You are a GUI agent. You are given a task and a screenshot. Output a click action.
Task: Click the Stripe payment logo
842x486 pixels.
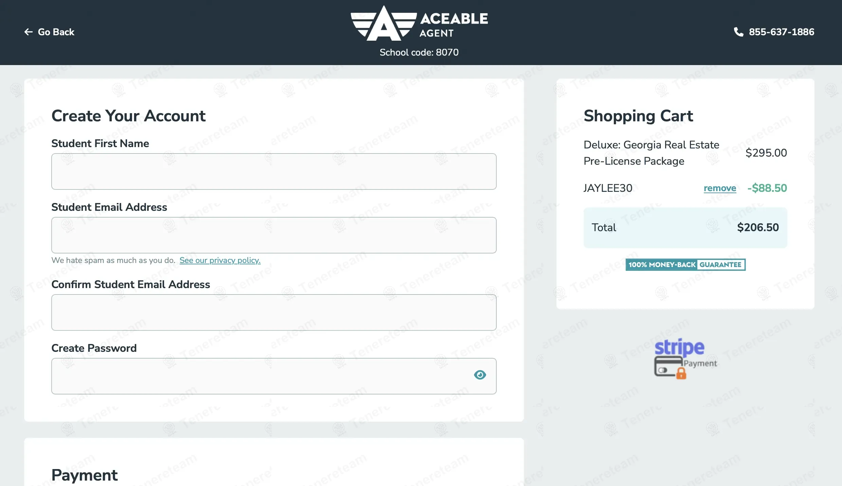[x=679, y=347]
